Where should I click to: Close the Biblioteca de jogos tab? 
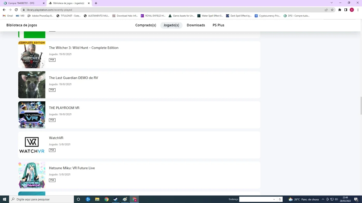click(x=89, y=3)
